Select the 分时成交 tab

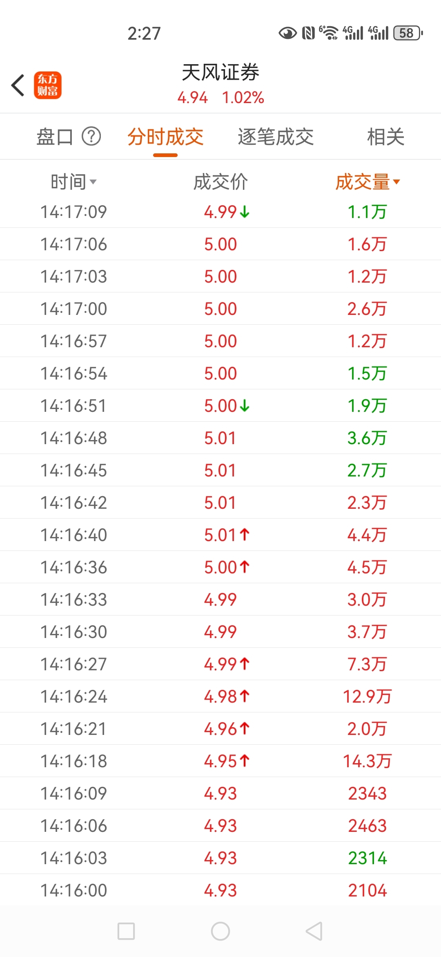tap(165, 137)
